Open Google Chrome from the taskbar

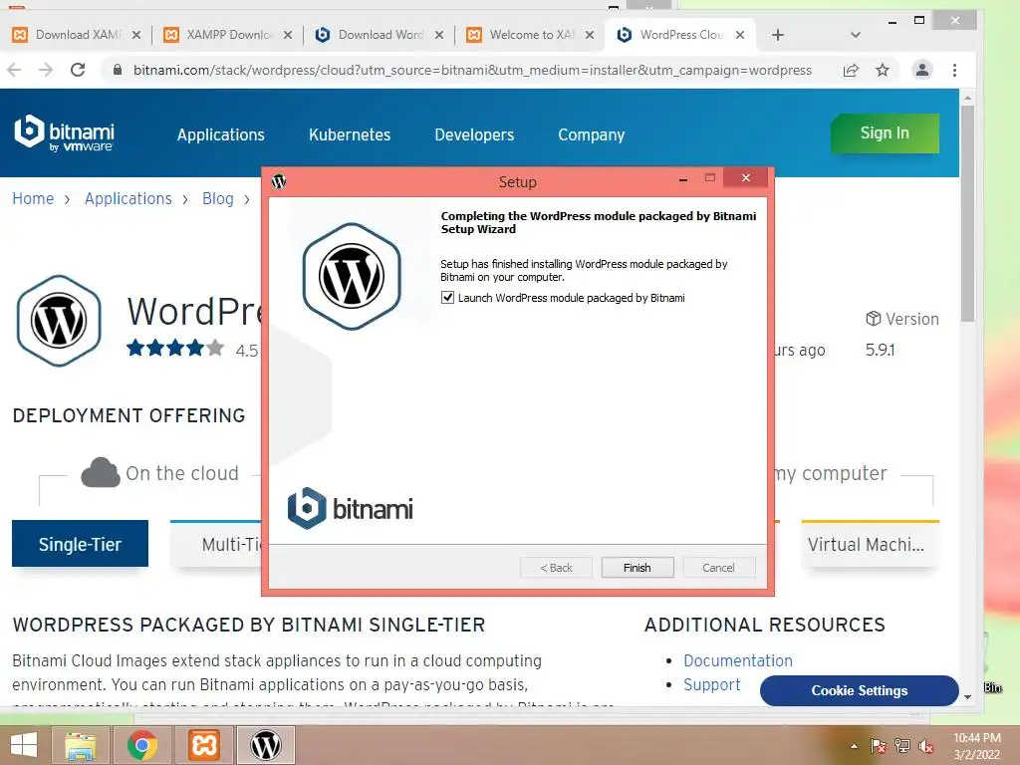pyautogui.click(x=141, y=745)
